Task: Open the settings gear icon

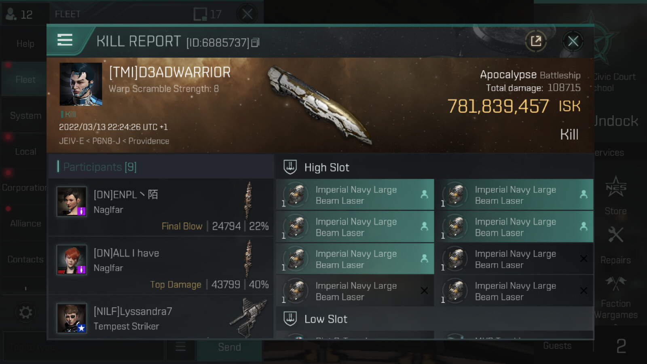Action: [25, 312]
